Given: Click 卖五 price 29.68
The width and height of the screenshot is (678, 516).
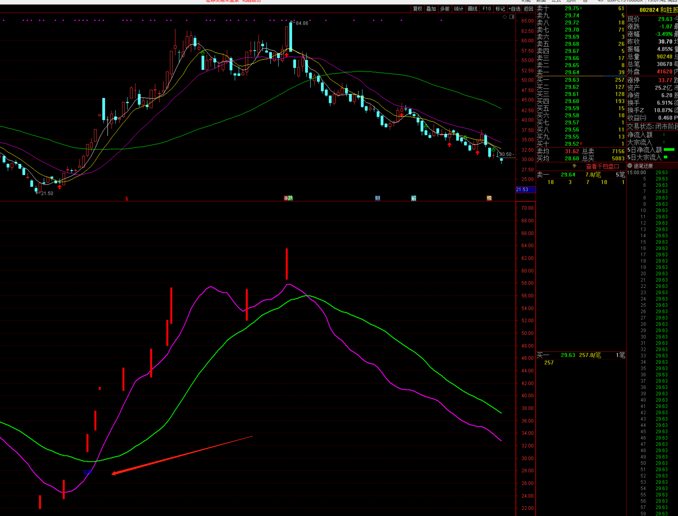Looking at the screenshot, I should tap(572, 44).
